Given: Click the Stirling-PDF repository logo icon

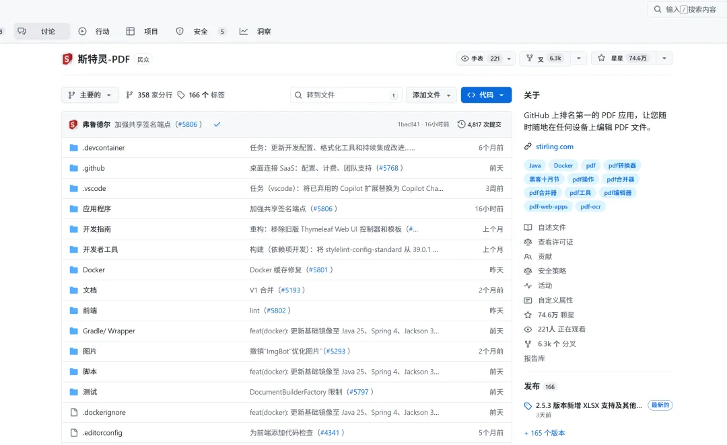Looking at the screenshot, I should click(67, 58).
